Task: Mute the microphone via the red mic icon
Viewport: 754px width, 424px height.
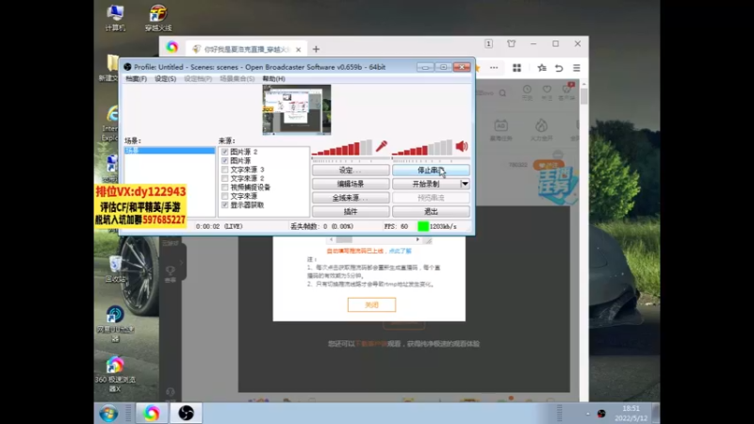Action: coord(382,146)
